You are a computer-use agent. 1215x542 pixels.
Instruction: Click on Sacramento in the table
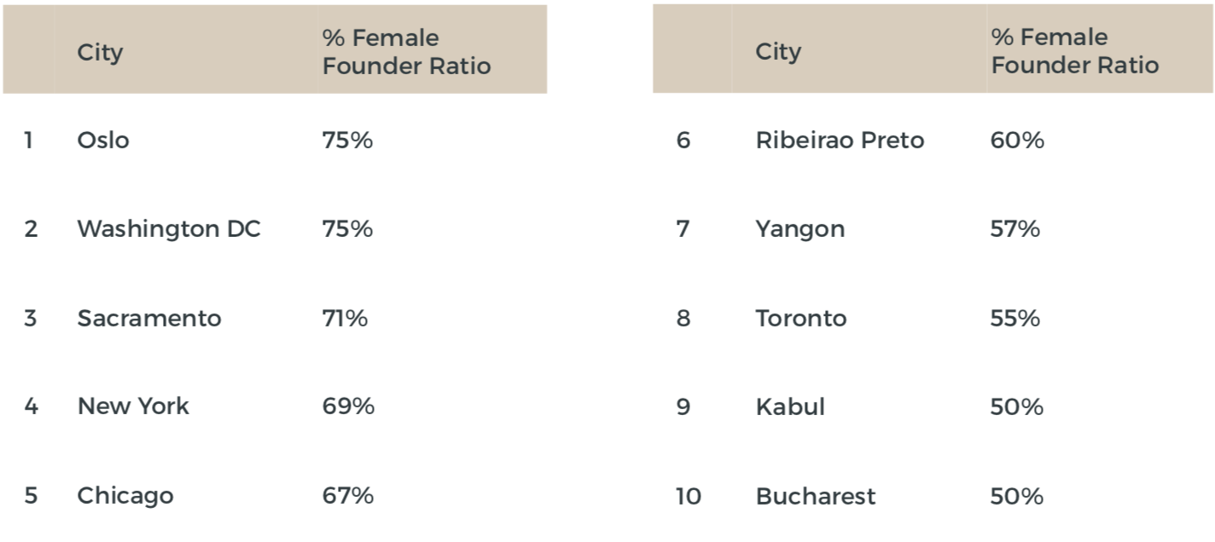click(x=149, y=319)
